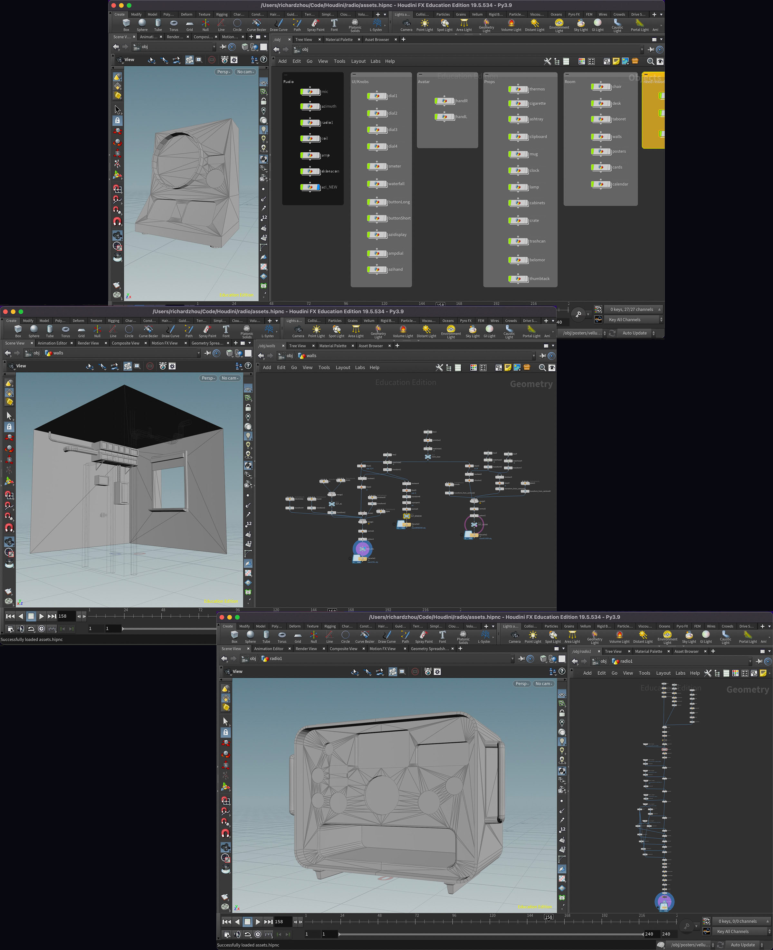
Task: Select L-System tool in top window
Action: [x=376, y=25]
